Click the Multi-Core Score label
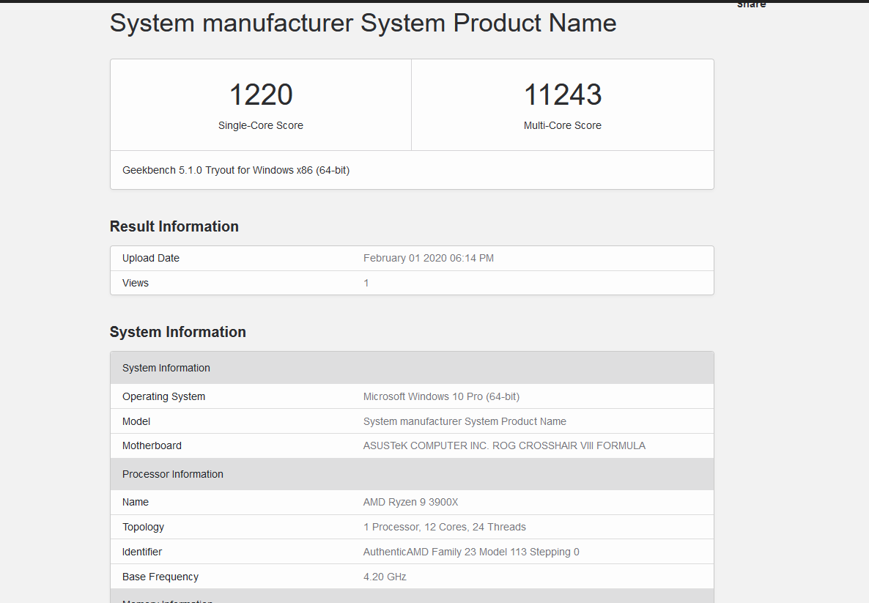The width and height of the screenshot is (869, 603). (563, 126)
